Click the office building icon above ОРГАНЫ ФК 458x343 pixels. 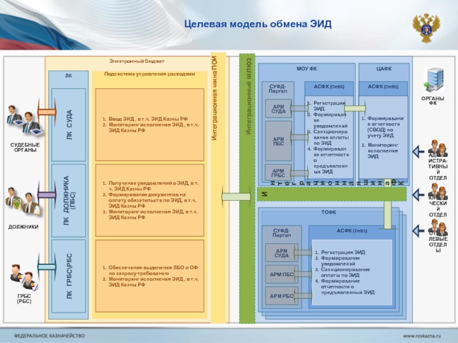coord(434,80)
